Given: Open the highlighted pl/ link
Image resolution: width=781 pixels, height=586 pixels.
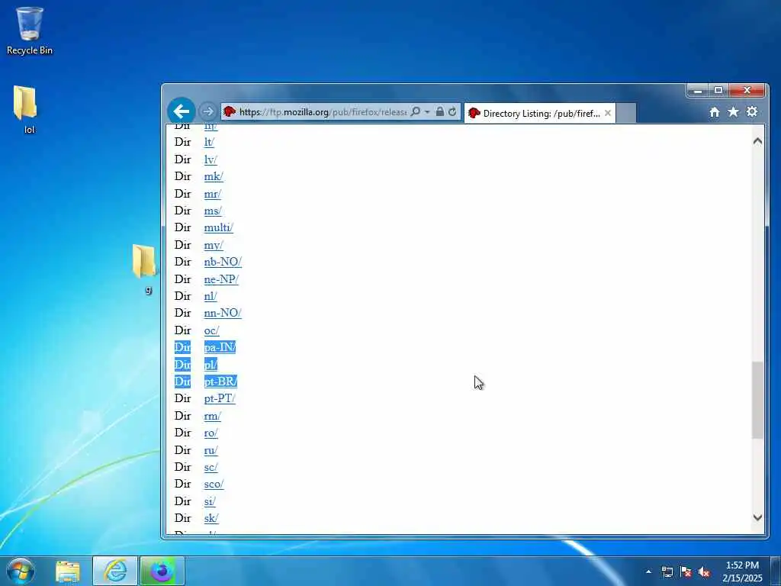Looking at the screenshot, I should [x=211, y=365].
